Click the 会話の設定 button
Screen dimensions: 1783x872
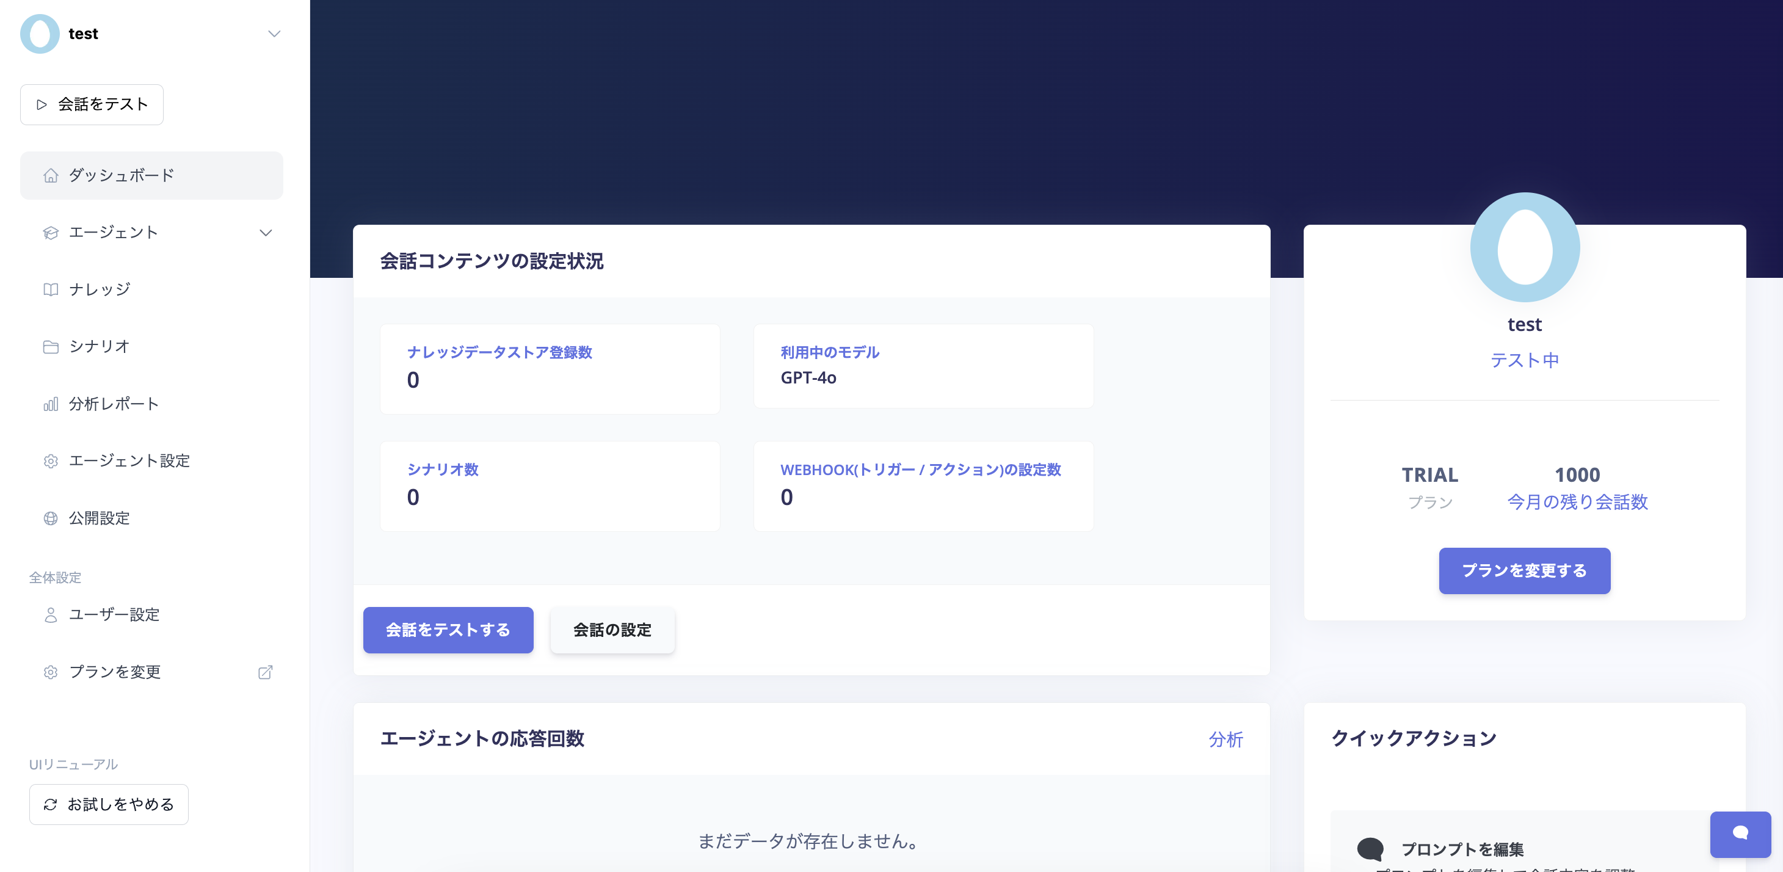(612, 630)
